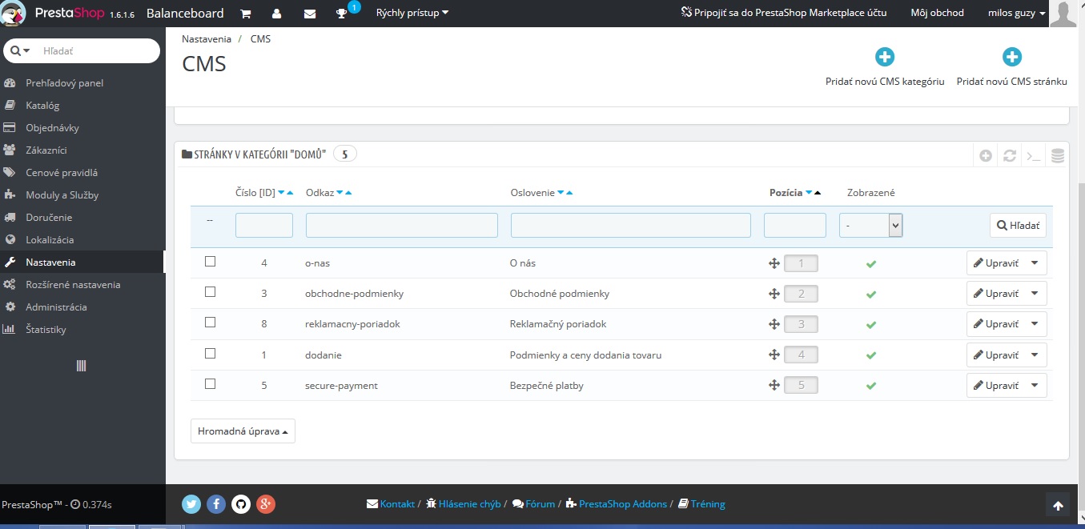This screenshot has height=529, width=1085.
Task: Open the GitHub footer icon
Action: coord(241,504)
